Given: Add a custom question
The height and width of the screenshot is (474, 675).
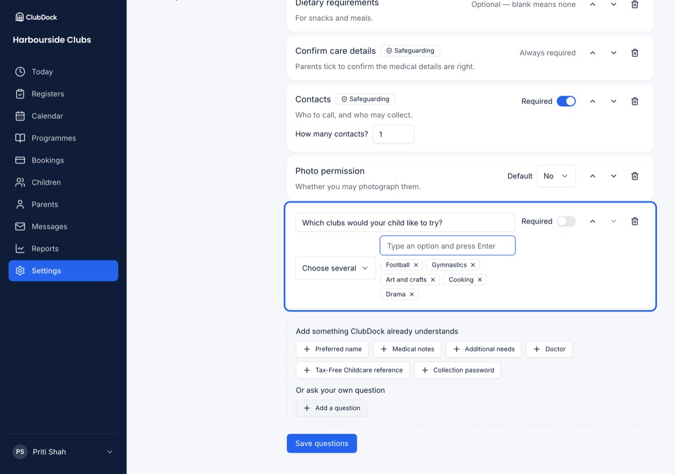Looking at the screenshot, I should tap(331, 408).
